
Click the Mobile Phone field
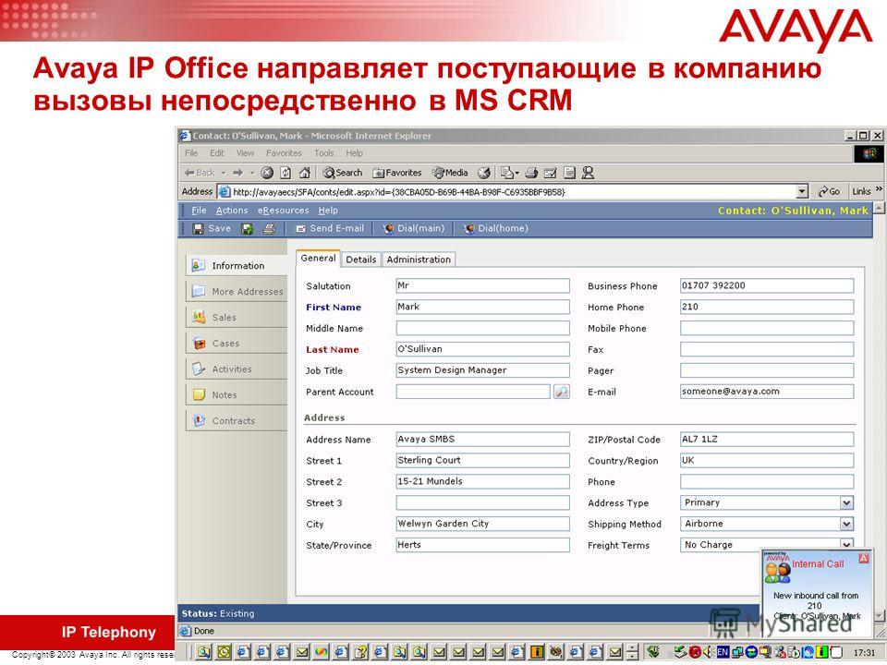(x=767, y=328)
